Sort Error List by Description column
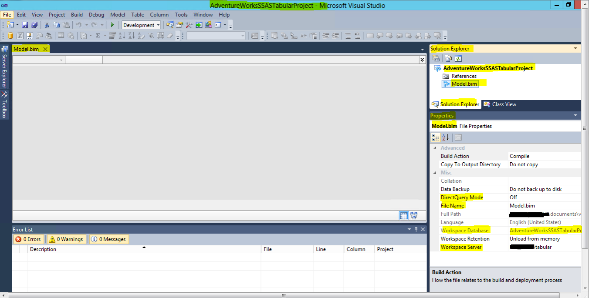The image size is (589, 298). tap(144, 249)
